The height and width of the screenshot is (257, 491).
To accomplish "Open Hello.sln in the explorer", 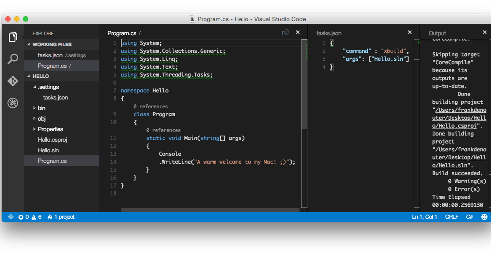I will (61, 150).
